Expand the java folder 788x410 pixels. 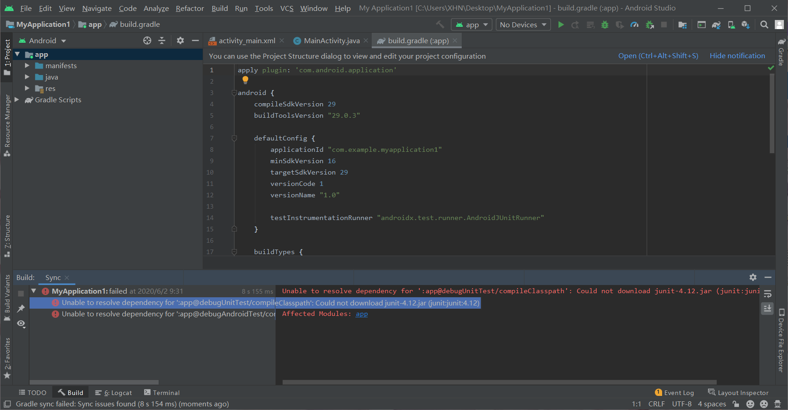(27, 77)
